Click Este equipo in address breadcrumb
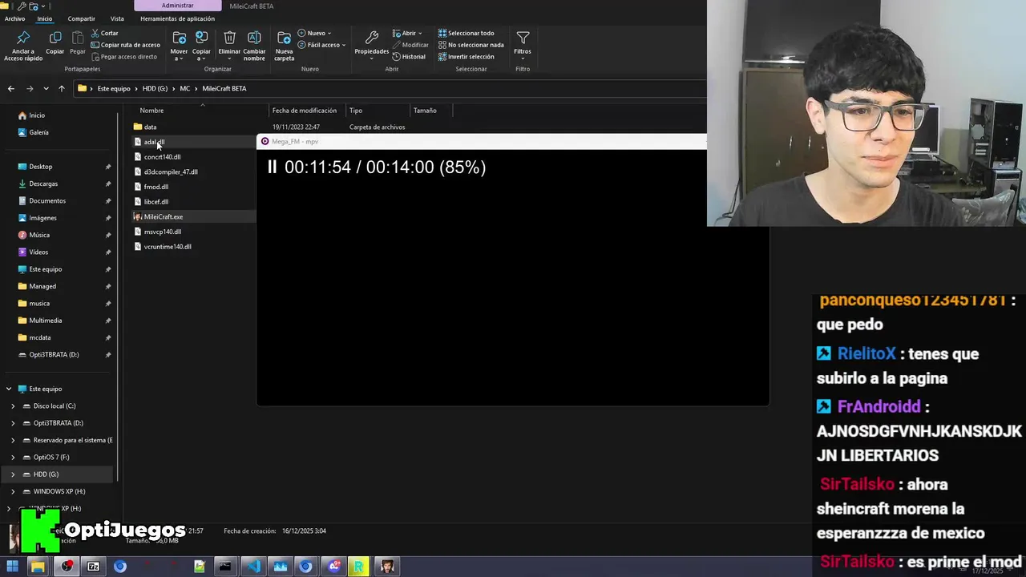This screenshot has width=1026, height=577. click(x=114, y=88)
